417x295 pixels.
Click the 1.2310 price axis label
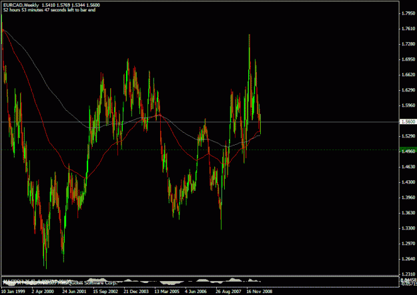[x=409, y=274]
